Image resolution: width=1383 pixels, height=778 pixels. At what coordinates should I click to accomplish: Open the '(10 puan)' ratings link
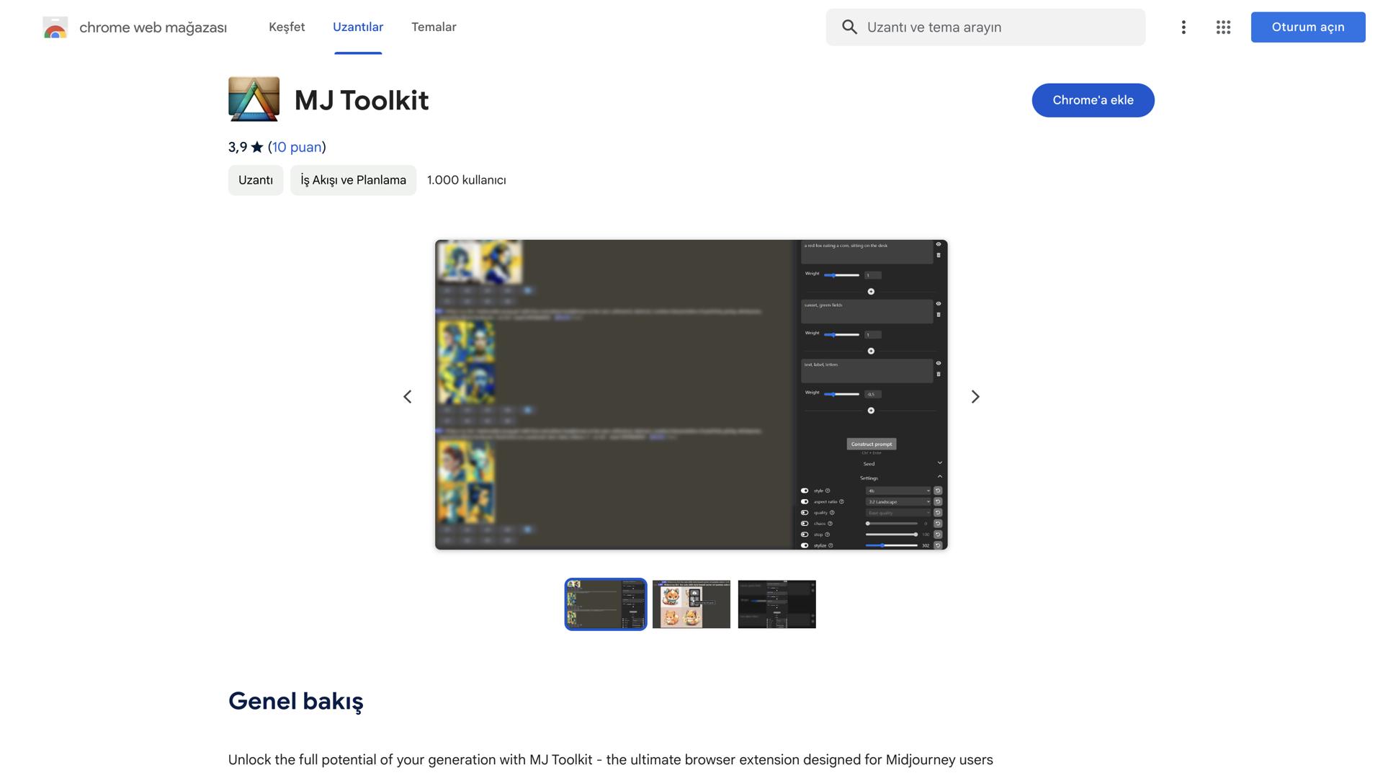coord(296,146)
